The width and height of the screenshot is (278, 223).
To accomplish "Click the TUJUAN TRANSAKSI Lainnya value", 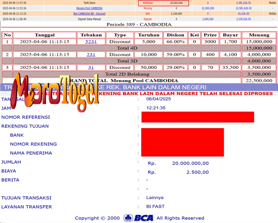I will (155, 198).
